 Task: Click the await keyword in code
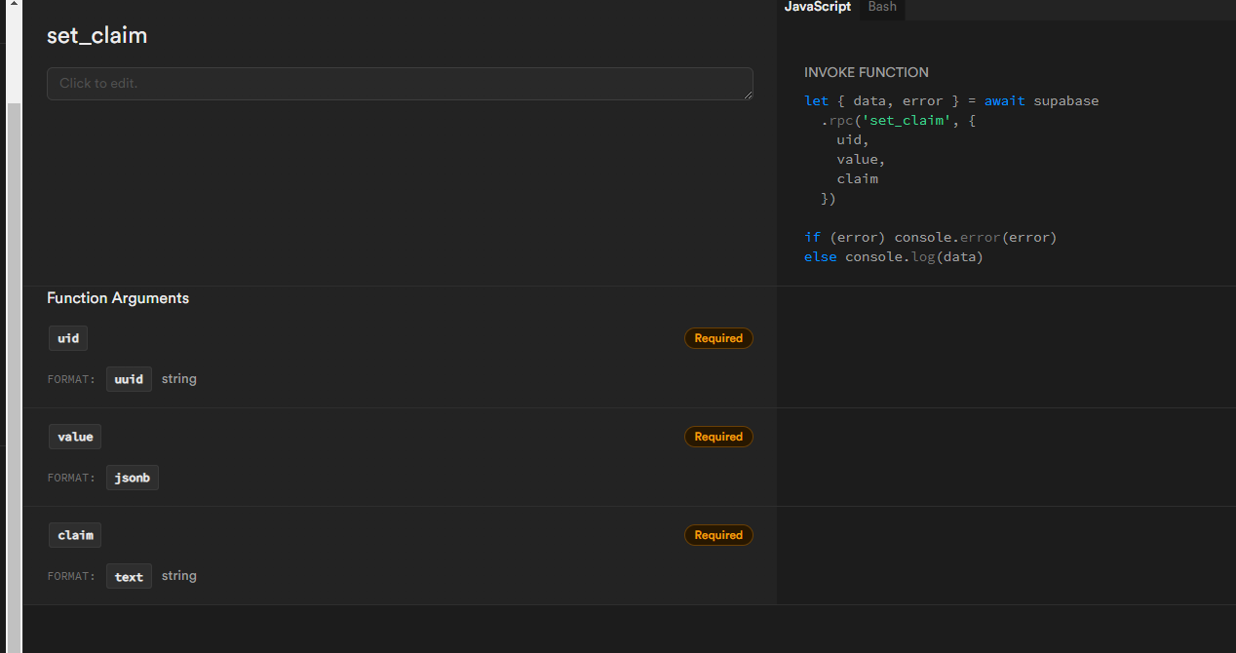pos(1004,101)
